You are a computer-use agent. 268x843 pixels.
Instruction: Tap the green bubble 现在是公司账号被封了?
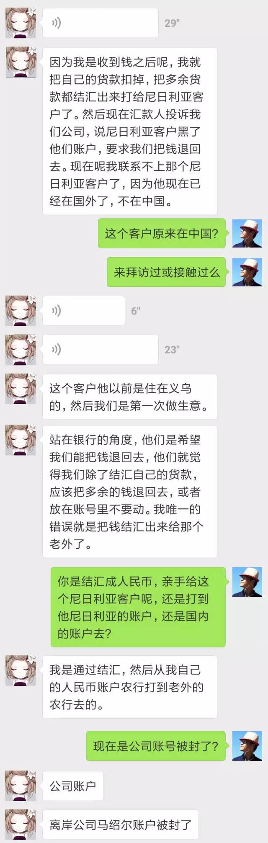click(156, 746)
